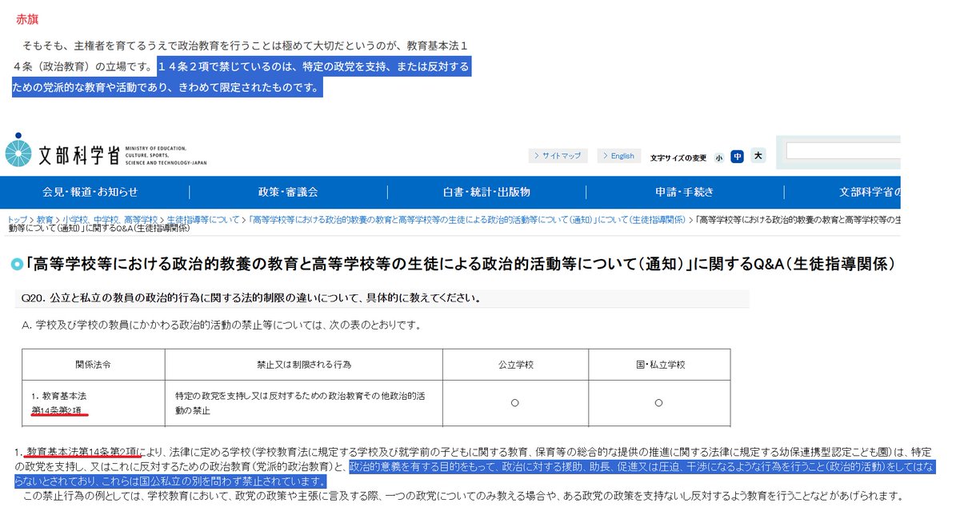
Task: Switch to the English site
Action: 619,156
